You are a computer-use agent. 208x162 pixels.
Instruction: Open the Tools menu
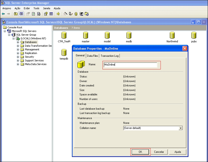36,8
